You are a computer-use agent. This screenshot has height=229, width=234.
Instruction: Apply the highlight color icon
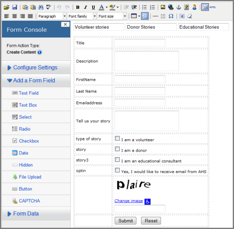pyautogui.click(x=112, y=7)
